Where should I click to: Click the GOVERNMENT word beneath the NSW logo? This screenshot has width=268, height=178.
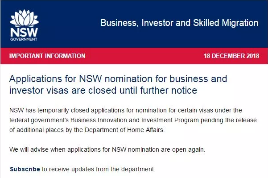tap(24, 39)
